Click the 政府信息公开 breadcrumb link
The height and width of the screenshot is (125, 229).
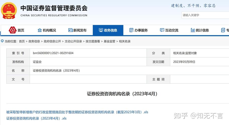(52, 41)
